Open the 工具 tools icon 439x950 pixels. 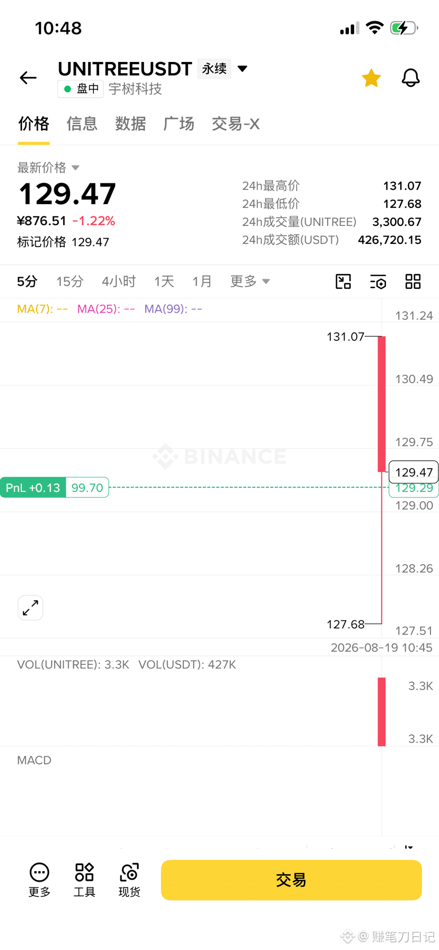point(84,880)
